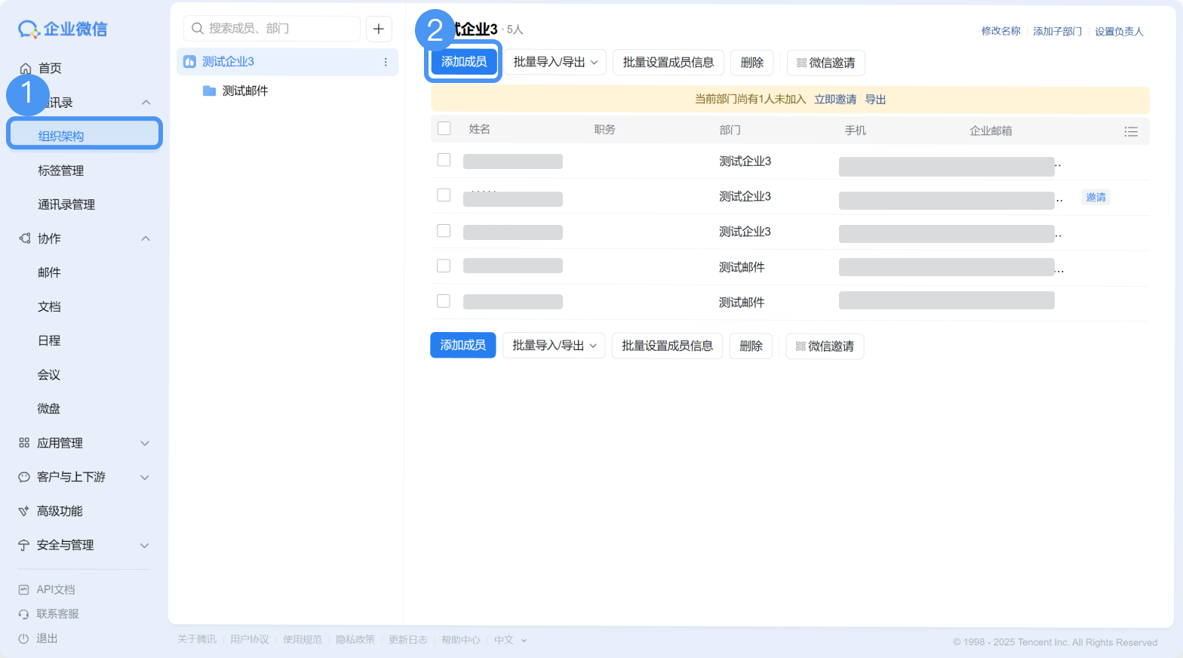Open the three-dot menu for 测试企业3
This screenshot has width=1183, height=658.
pyautogui.click(x=386, y=62)
